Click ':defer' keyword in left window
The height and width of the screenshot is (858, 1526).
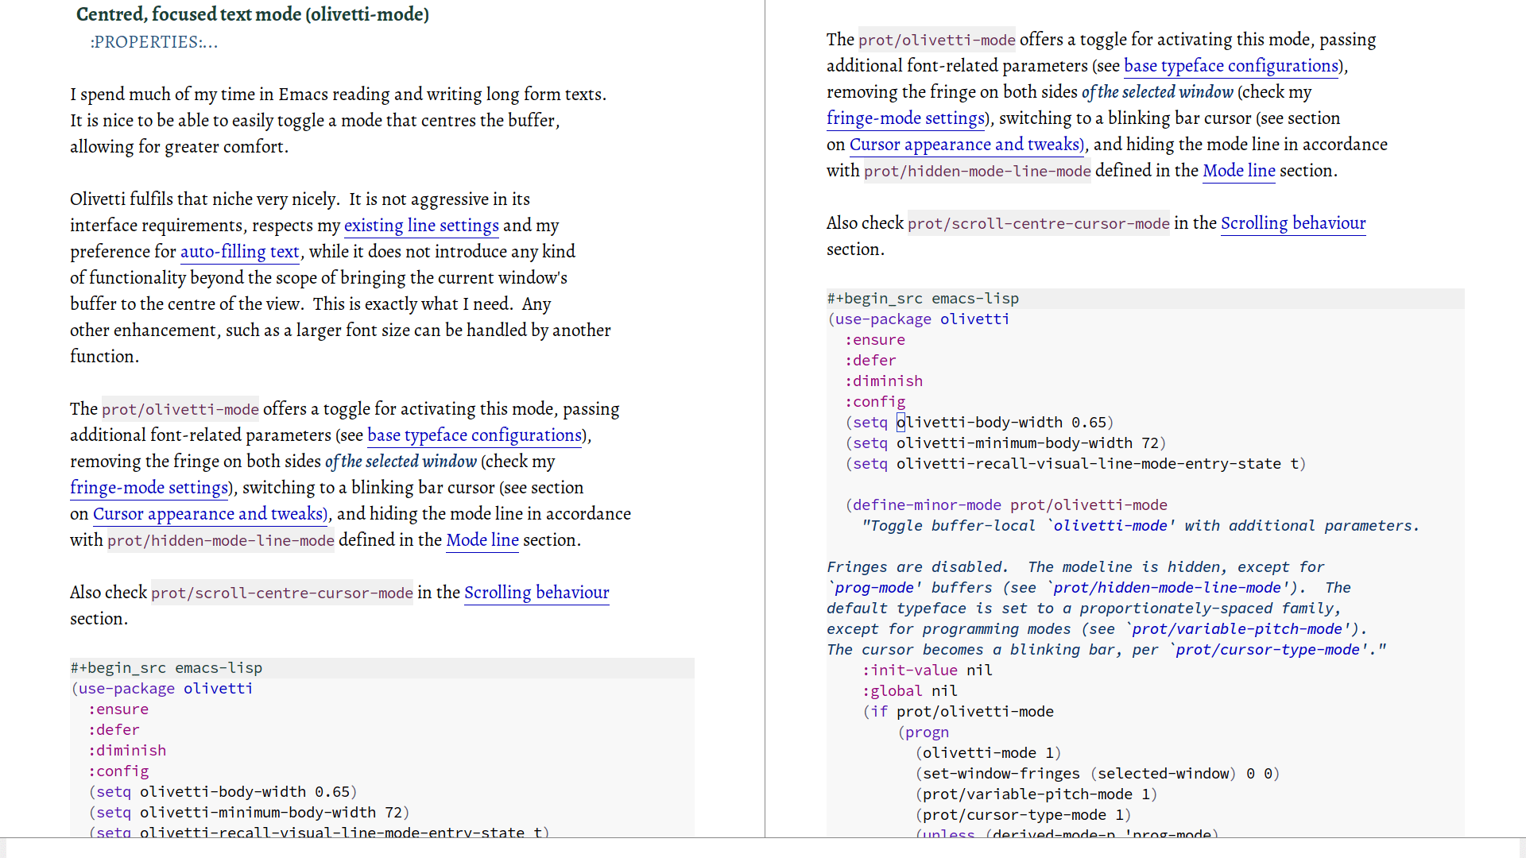click(114, 730)
